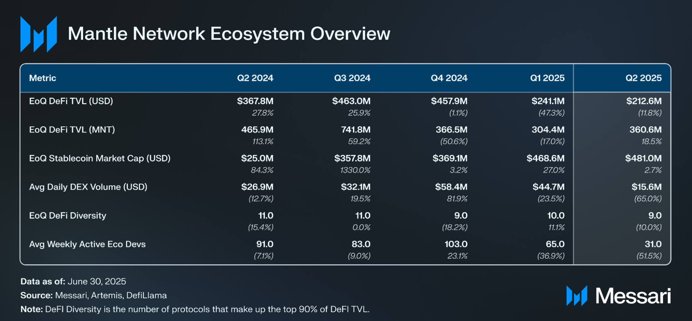Click the EoQ Stablecoin Market Cap (USD) label
The width and height of the screenshot is (692, 321).
point(100,158)
